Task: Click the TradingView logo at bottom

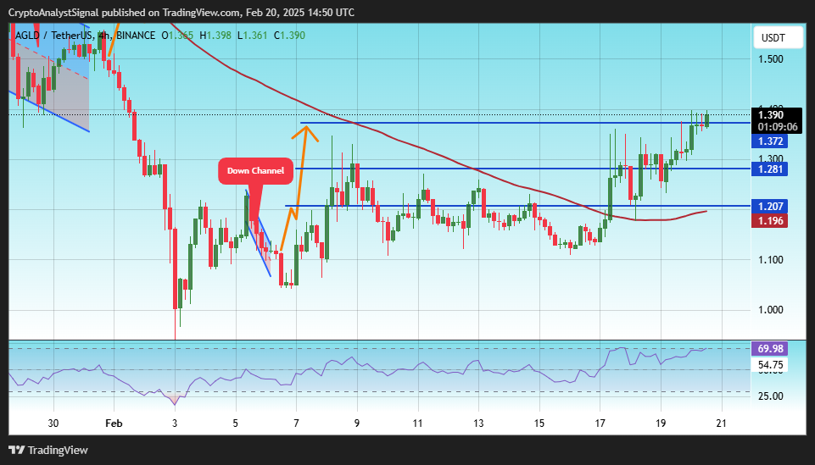Action: 48,450
